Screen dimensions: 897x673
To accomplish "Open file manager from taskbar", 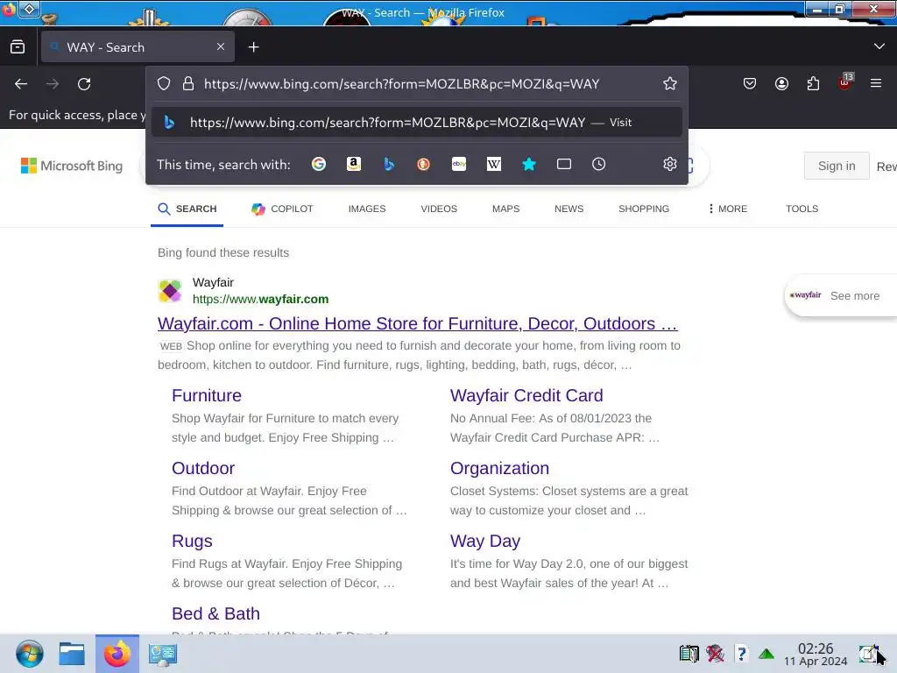I will [72, 654].
